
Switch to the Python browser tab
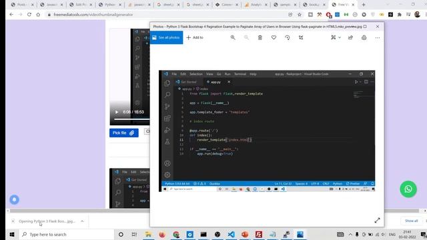pos(110,5)
